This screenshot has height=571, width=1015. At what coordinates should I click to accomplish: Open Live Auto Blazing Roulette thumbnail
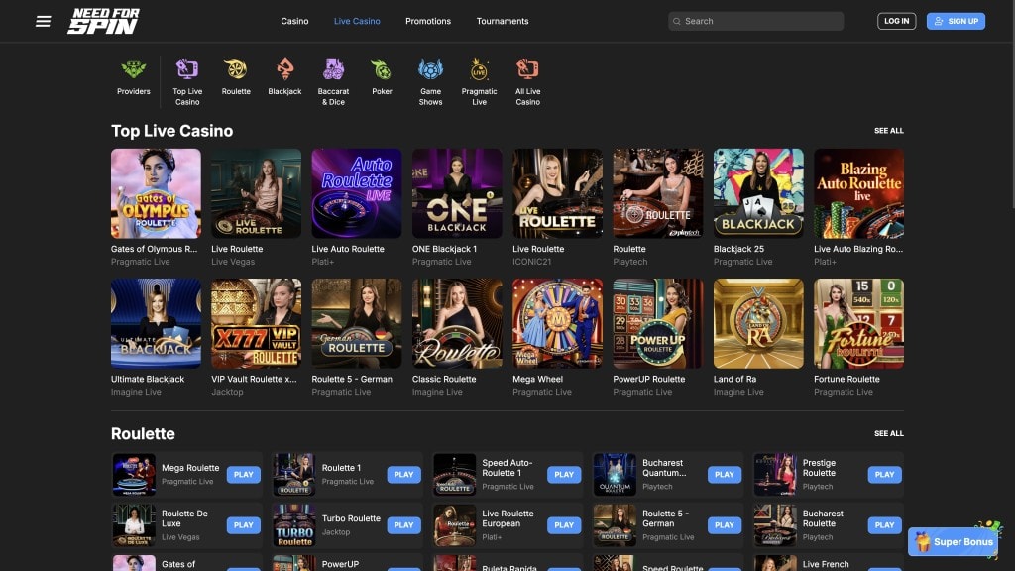click(859, 193)
